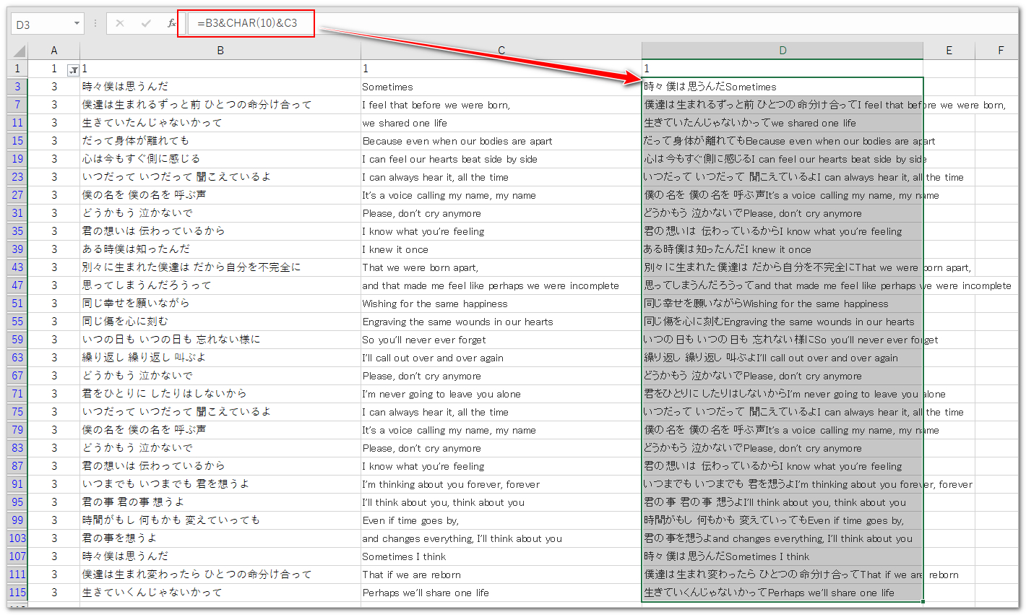Click cell B39 'ある時僕は知ったんだ'
Viewport: 1026px width, 615px height.
click(x=220, y=249)
